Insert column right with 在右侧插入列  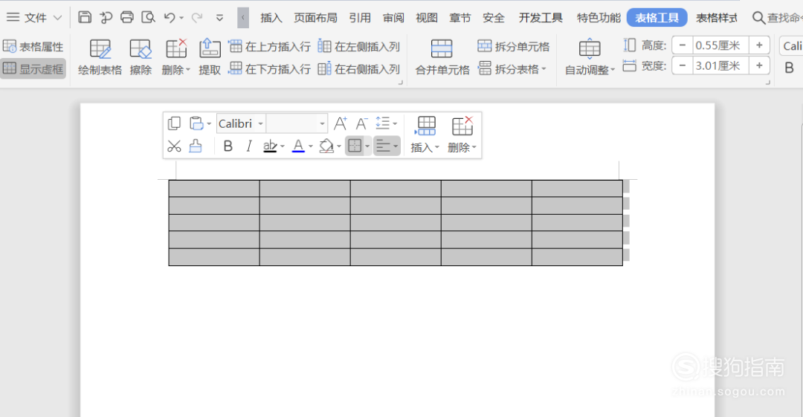(359, 68)
